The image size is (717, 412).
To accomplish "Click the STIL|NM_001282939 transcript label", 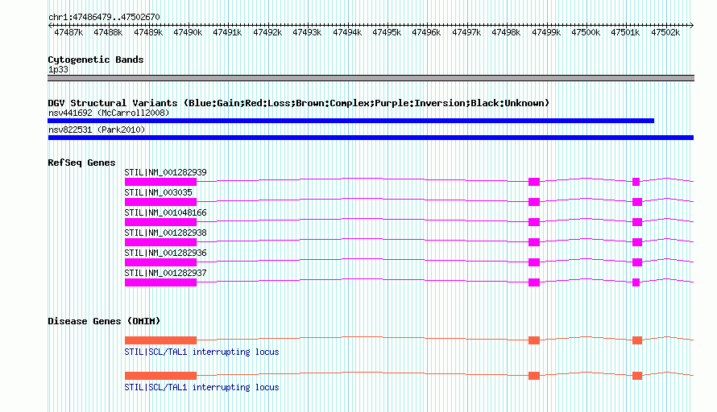I will coord(165,172).
